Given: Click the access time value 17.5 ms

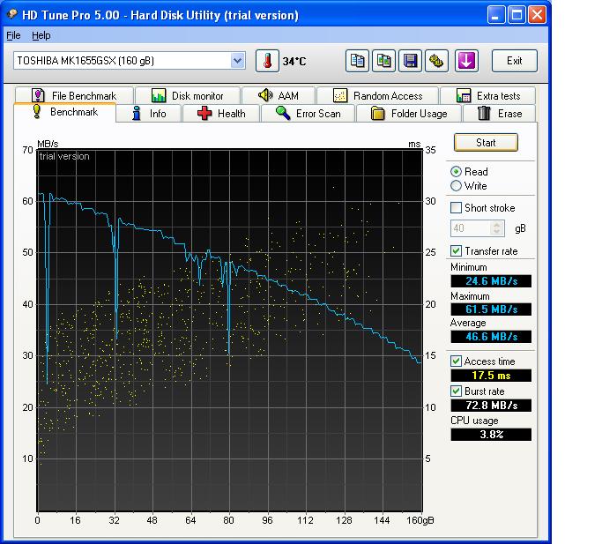Looking at the screenshot, I should click(491, 376).
